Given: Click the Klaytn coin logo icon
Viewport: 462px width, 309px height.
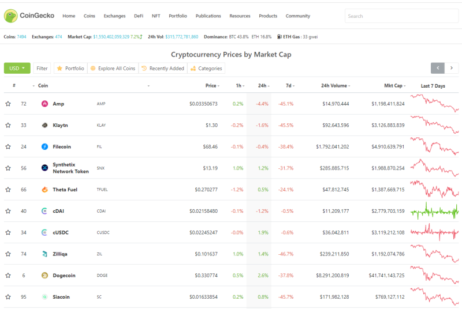Looking at the screenshot, I should pyautogui.click(x=44, y=125).
